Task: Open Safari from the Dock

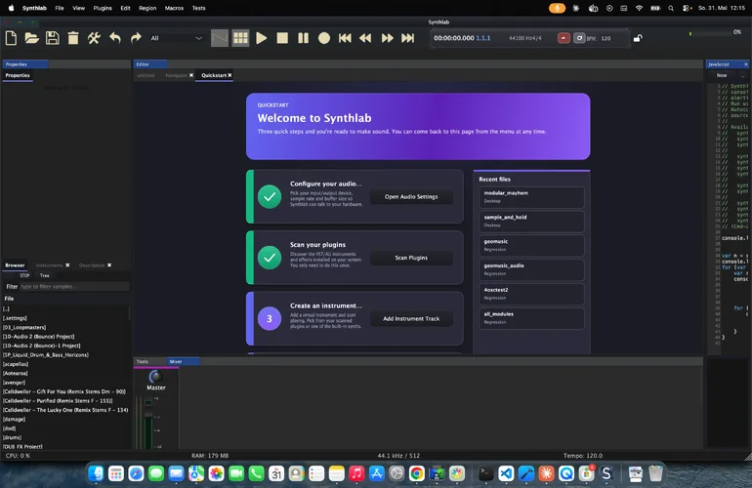Action: click(136, 474)
